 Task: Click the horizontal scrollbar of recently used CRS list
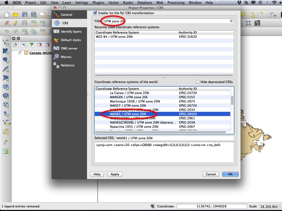pyautogui.click(x=164, y=75)
